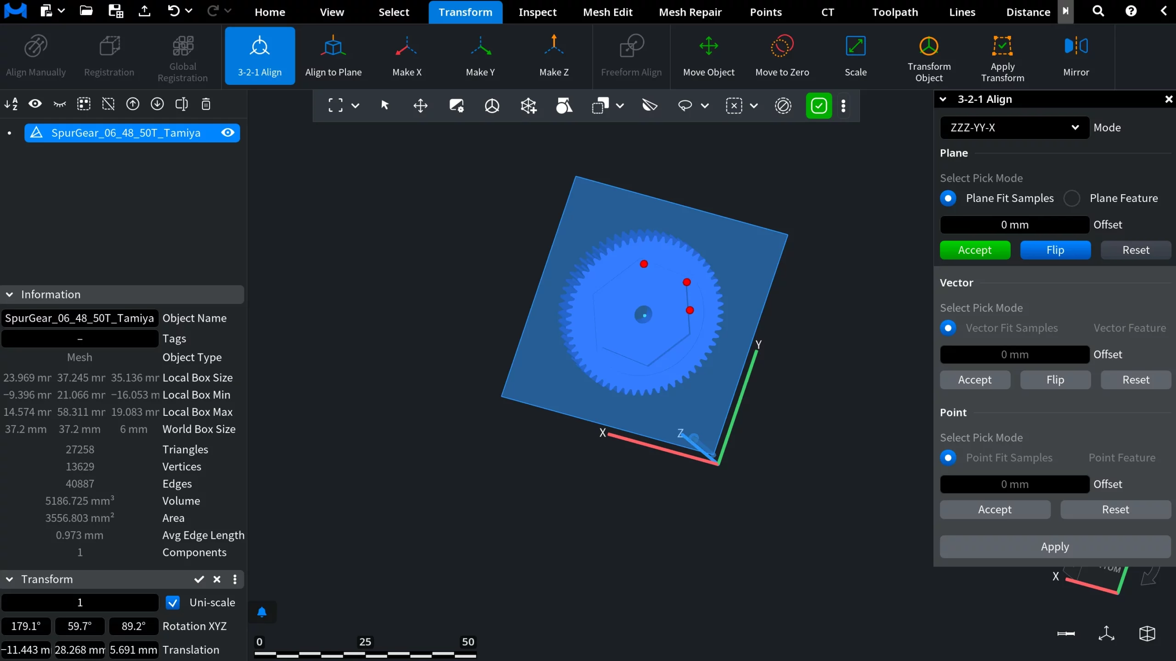Click the Apply Transform icon

click(1002, 46)
